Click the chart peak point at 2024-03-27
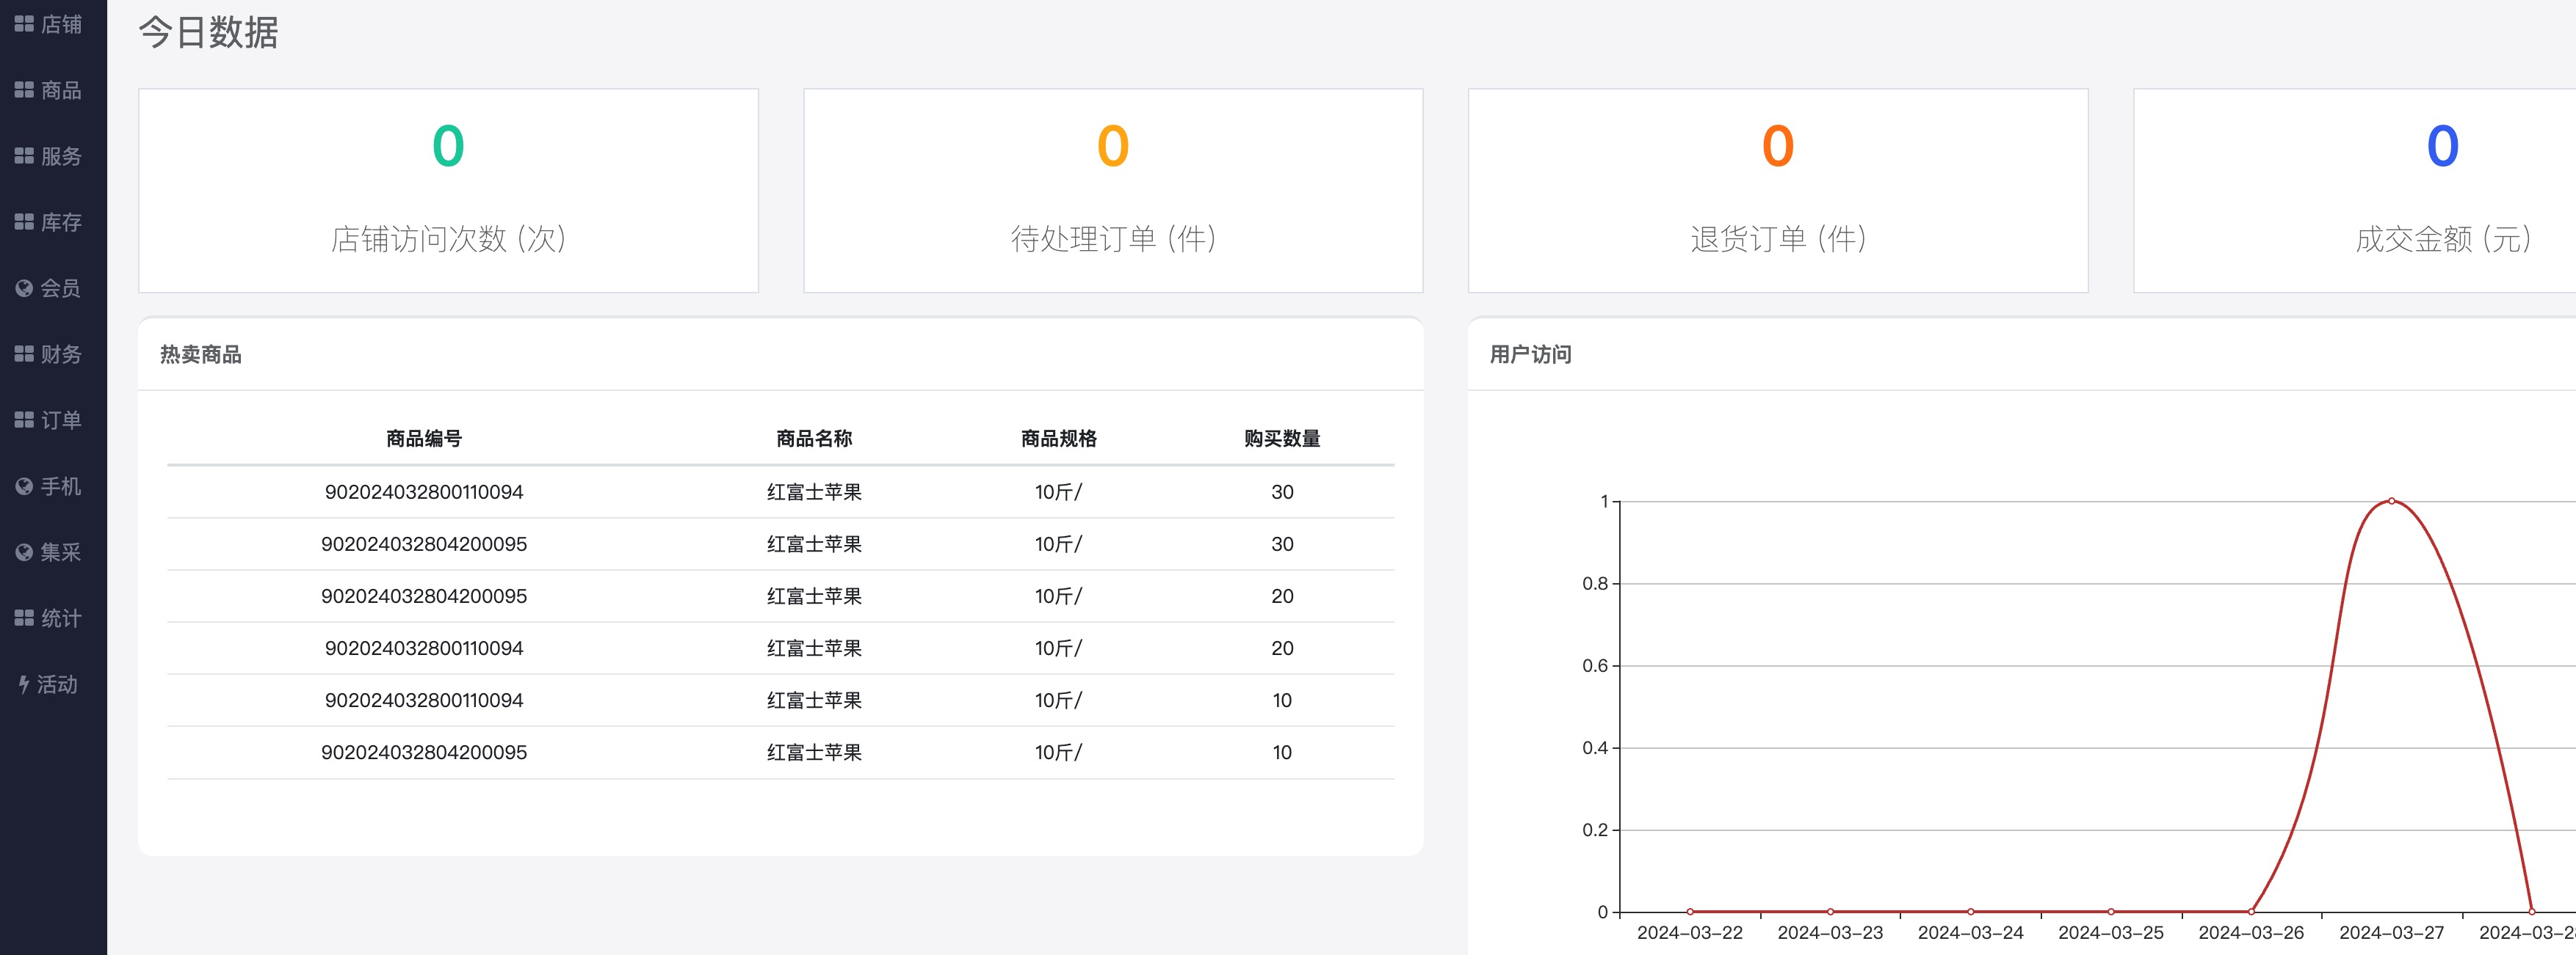The height and width of the screenshot is (955, 2576). click(2391, 500)
